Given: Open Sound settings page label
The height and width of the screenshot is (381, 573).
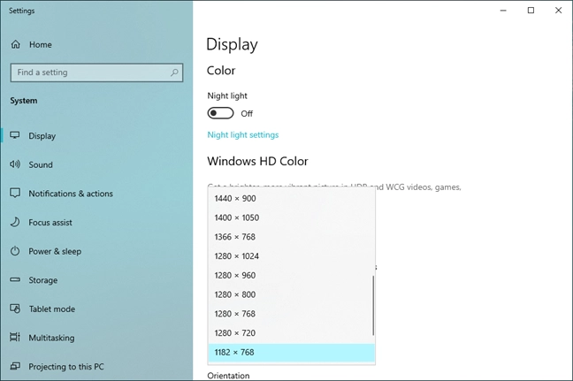Looking at the screenshot, I should tap(41, 164).
